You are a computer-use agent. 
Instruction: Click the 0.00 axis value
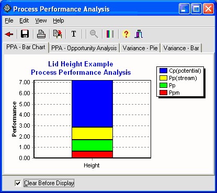pos(25,158)
